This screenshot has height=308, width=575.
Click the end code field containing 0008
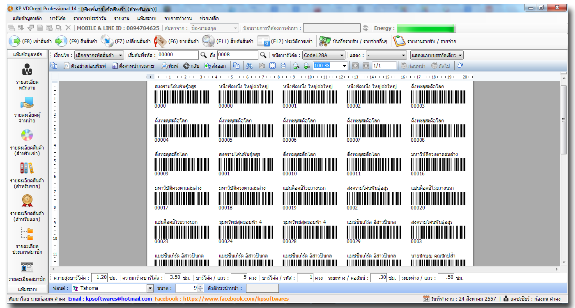(x=238, y=55)
